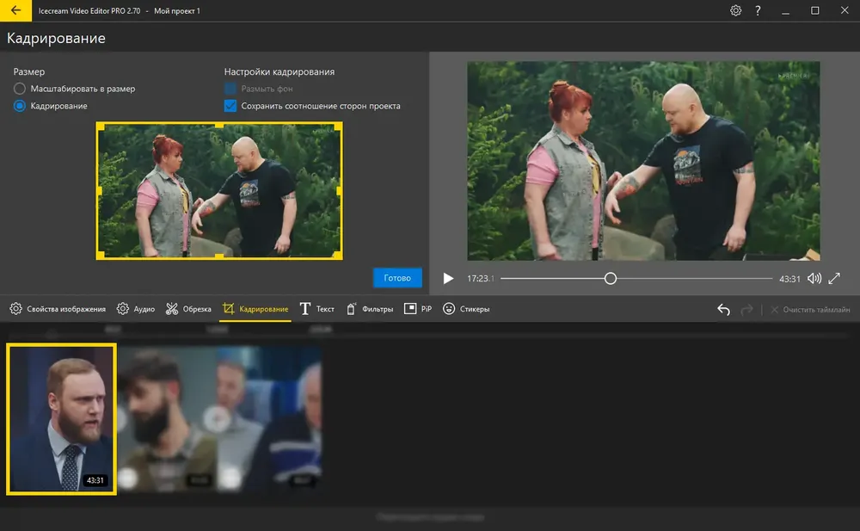Image resolution: width=860 pixels, height=531 pixels.
Task: Click the playback seek slider handle
Action: coord(611,278)
